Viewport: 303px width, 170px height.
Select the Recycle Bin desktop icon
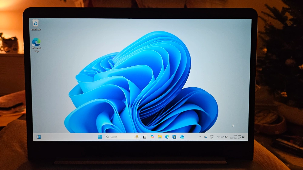(36, 23)
